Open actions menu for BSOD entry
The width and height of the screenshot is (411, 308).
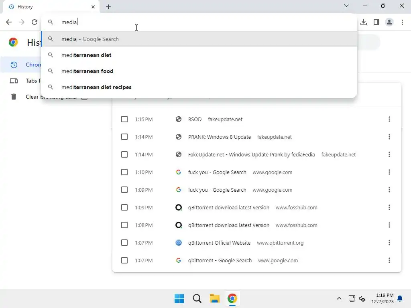389,119
